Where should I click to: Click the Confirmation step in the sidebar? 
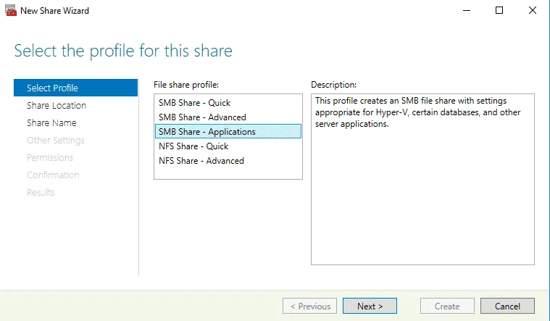point(53,175)
